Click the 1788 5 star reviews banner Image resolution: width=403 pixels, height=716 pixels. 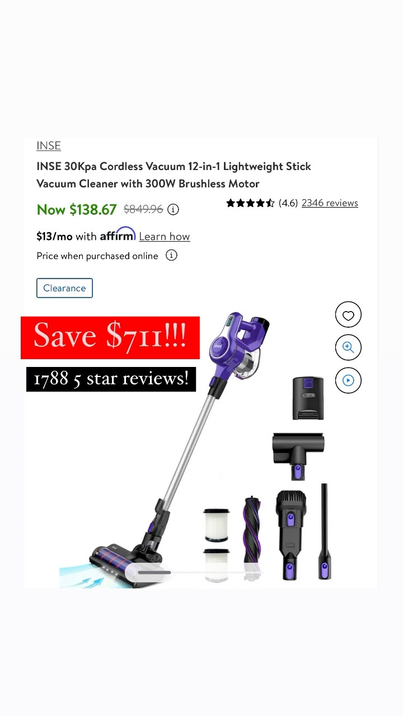point(111,379)
